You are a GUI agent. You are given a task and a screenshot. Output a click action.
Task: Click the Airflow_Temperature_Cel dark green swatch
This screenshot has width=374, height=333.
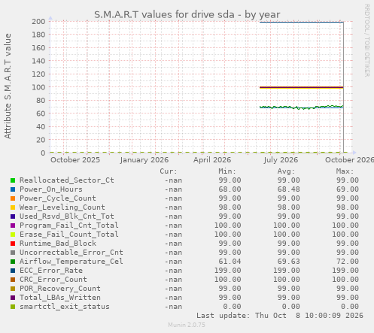point(13,262)
